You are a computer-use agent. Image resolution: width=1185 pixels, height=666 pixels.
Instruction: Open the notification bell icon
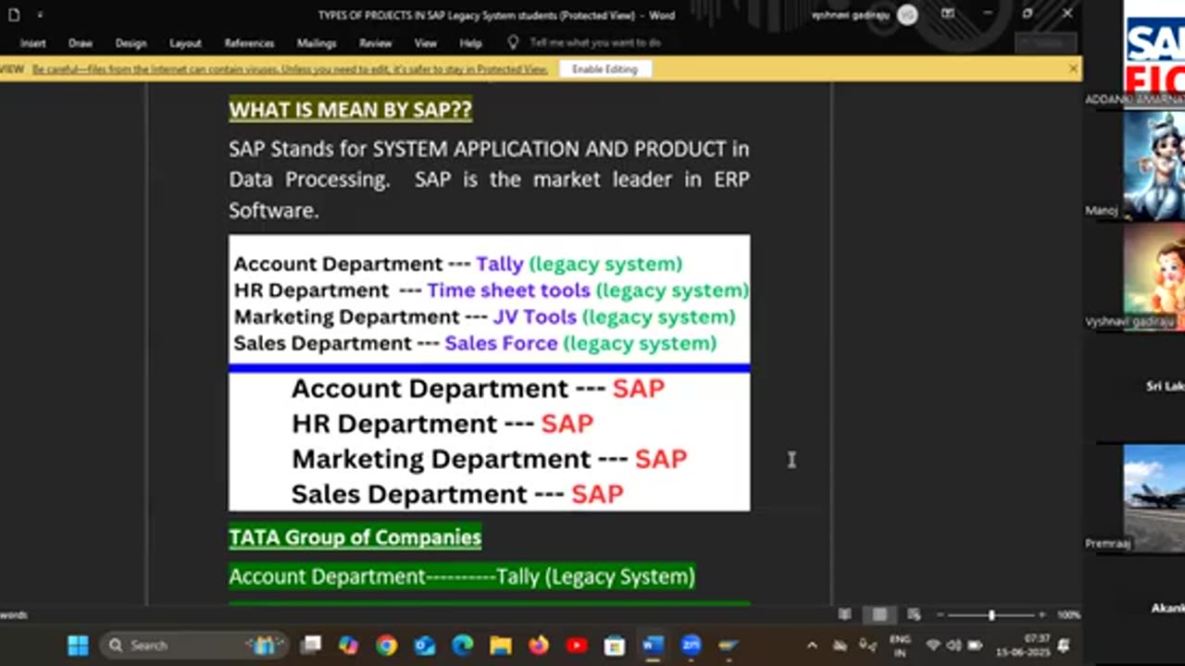coord(1064,646)
